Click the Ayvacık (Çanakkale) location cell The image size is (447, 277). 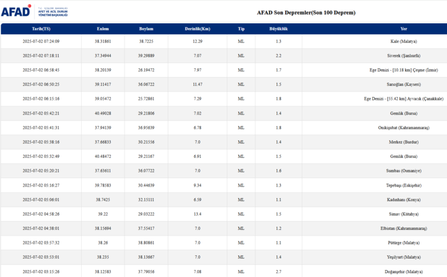[x=404, y=99]
